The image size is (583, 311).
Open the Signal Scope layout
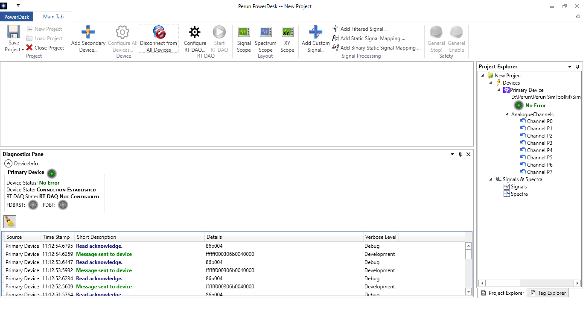coord(244,39)
